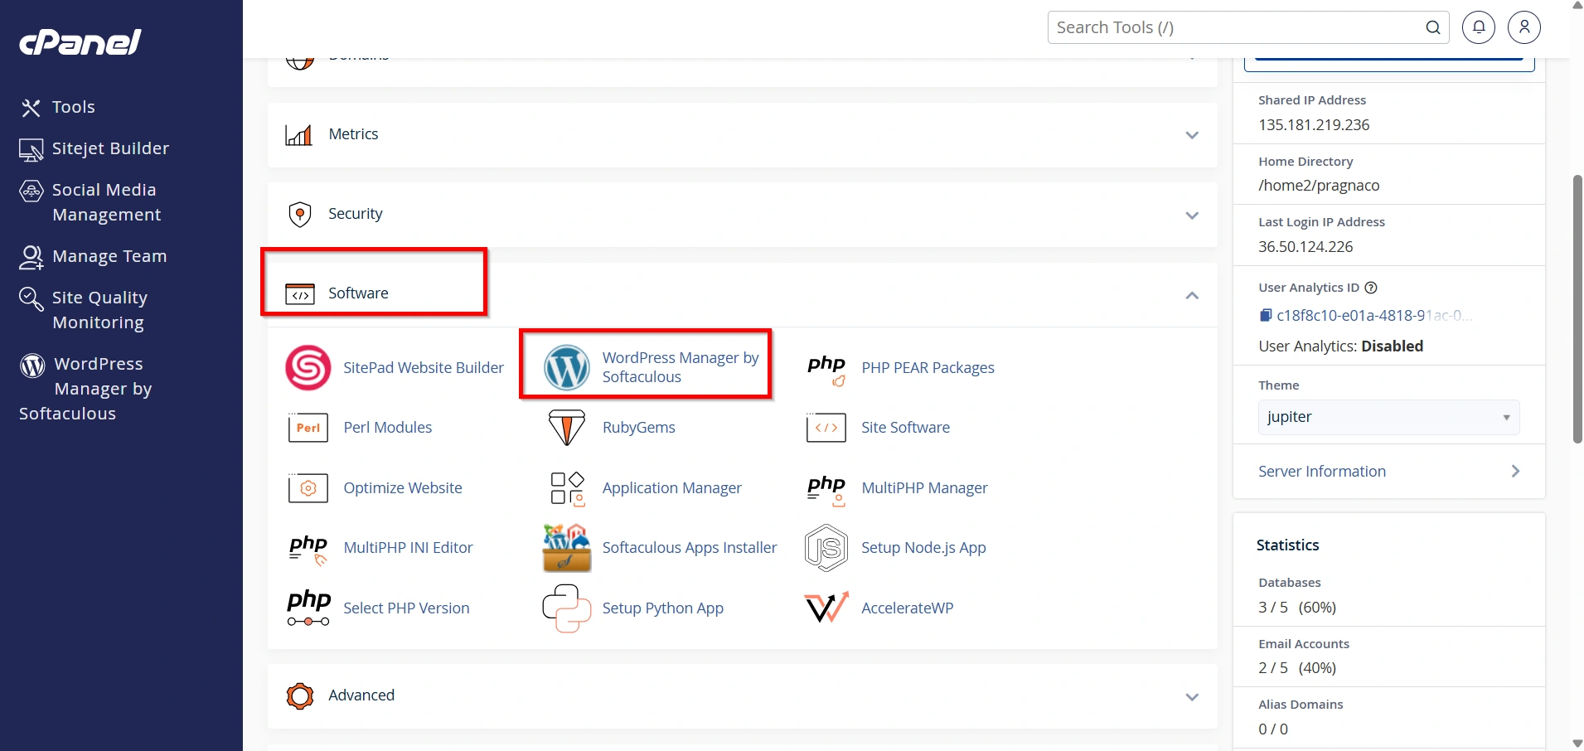This screenshot has width=1584, height=751.
Task: Click the SitePad Website Builder icon
Action: 308,367
